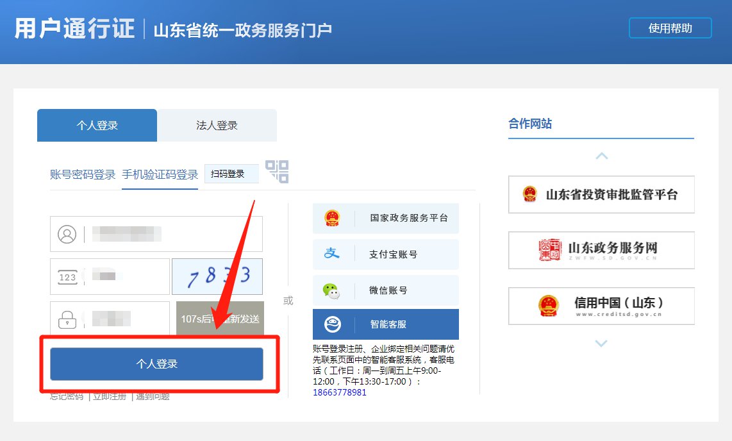The image size is (732, 441).
Task: Log in with 微信账号
Action: pos(386,290)
